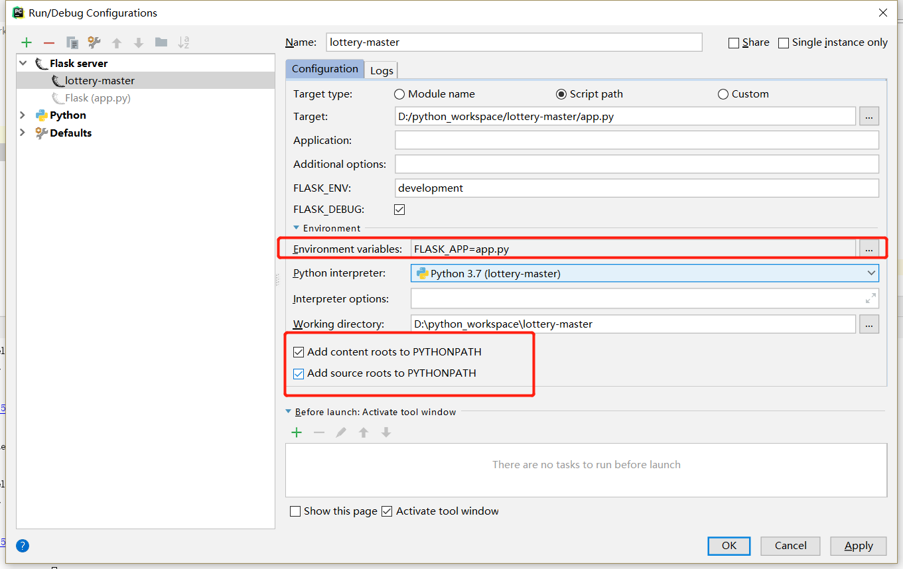Toggle the FLASK_DEBUG checkbox
The height and width of the screenshot is (569, 903).
[x=399, y=210]
